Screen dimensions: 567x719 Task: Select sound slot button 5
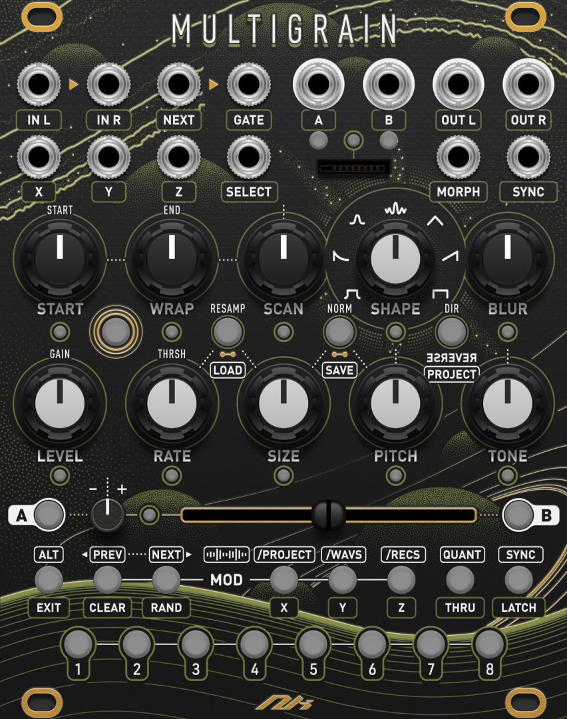313,644
